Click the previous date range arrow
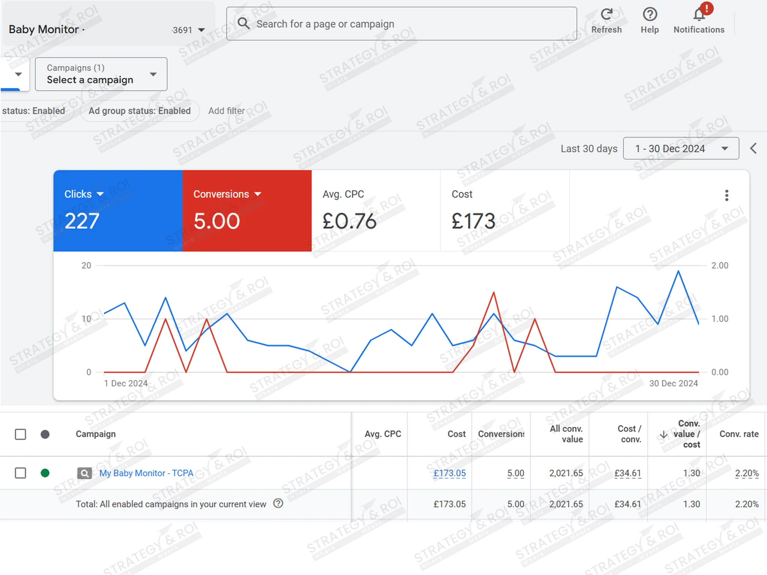This screenshot has width=767, height=575. tap(754, 149)
